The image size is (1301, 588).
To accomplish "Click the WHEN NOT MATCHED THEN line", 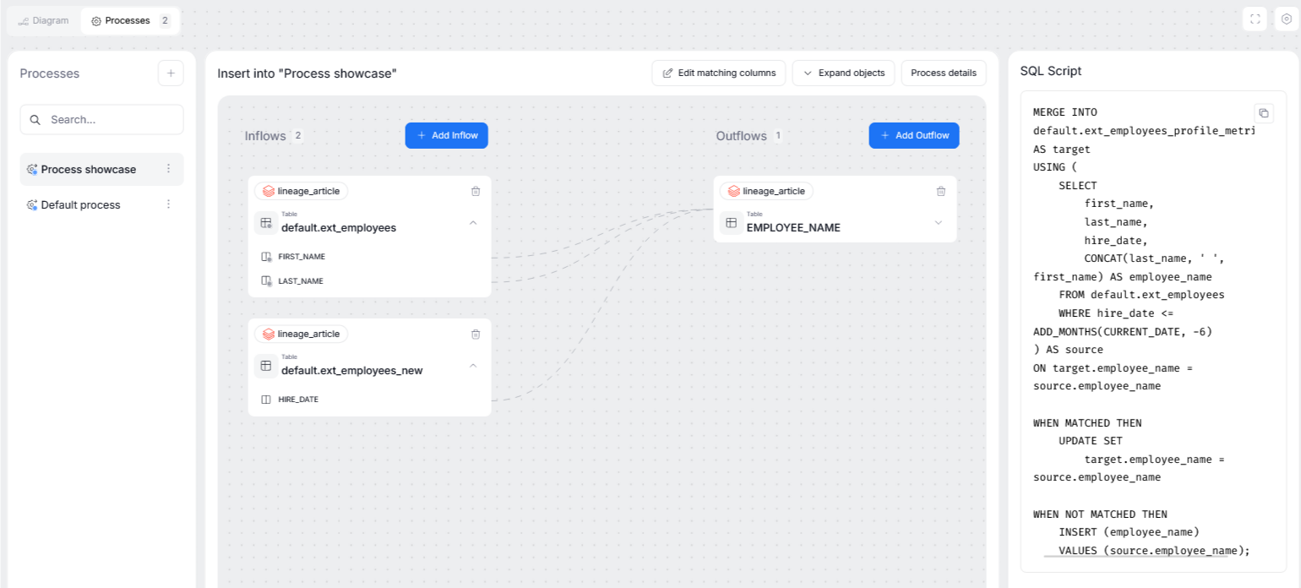I will tap(1100, 514).
